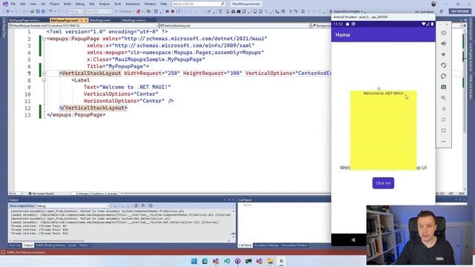Switch to the MyPopupPage.xaml.cs tab
This screenshot has width=475, height=267.
[x=24, y=20]
